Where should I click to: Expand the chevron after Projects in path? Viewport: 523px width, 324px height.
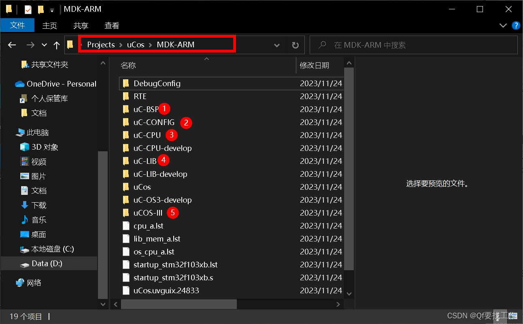coord(121,45)
